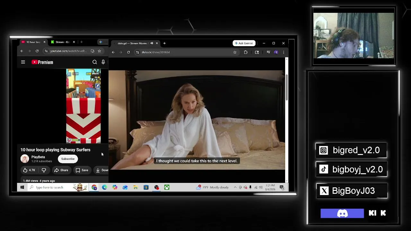Save the video to a playlist
Viewport: 411px width, 231px height.
pyautogui.click(x=82, y=170)
